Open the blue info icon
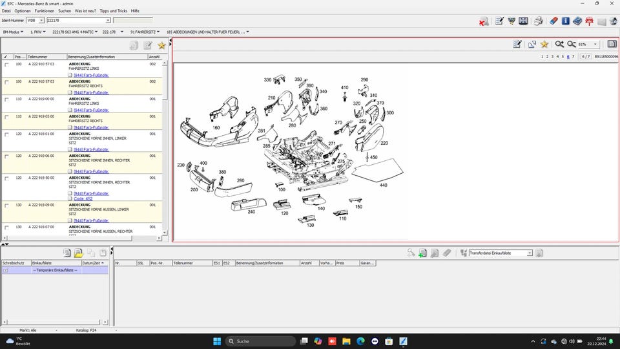The height and width of the screenshot is (349, 620). 566,21
